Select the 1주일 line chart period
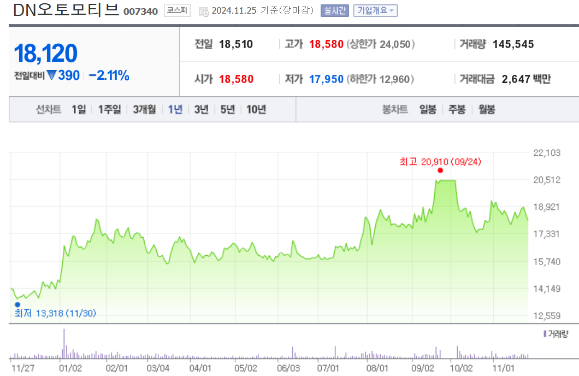Screen dimensions: 579x376 click(109, 109)
